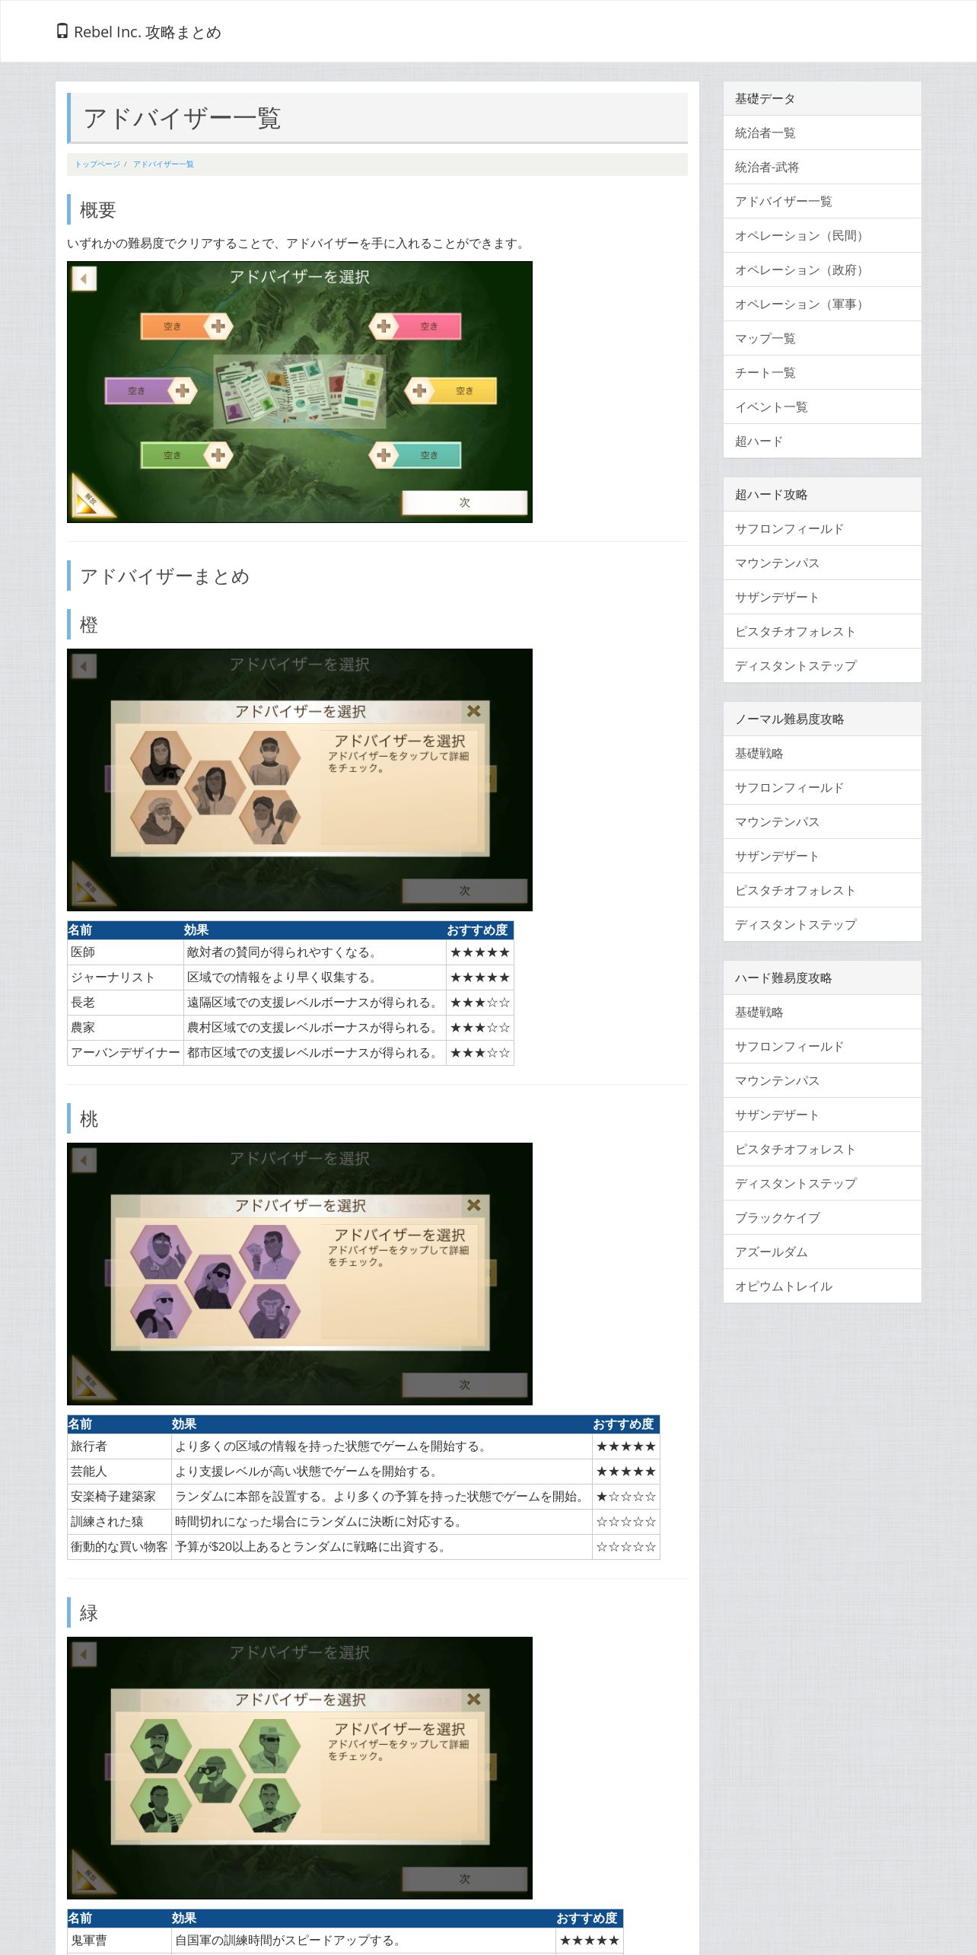Open ピスタチオフォレスト under ノーマル難易度攻略
Image resolution: width=977 pixels, height=1955 pixels.
822,890
